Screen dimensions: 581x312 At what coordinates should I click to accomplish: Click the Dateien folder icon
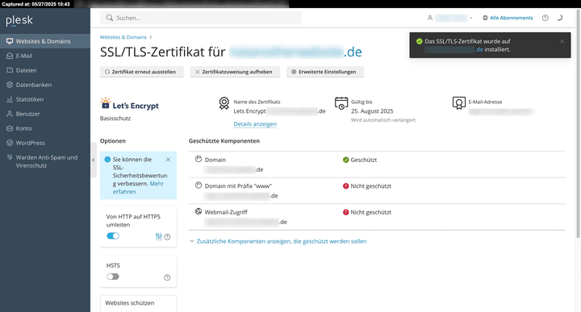coord(10,70)
